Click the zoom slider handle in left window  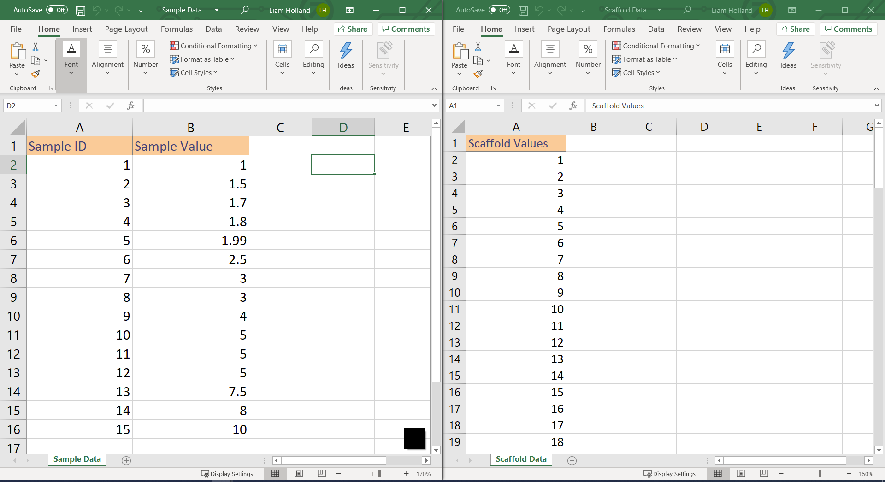point(379,474)
